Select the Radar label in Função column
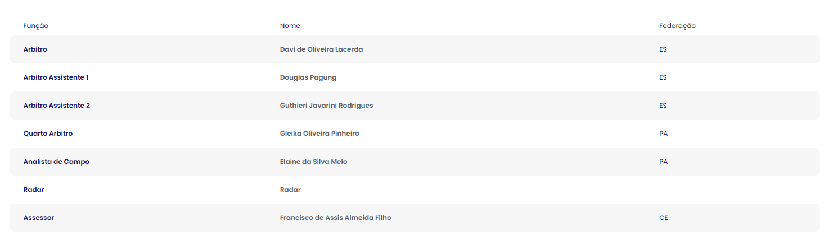The image size is (829, 243). click(x=34, y=190)
